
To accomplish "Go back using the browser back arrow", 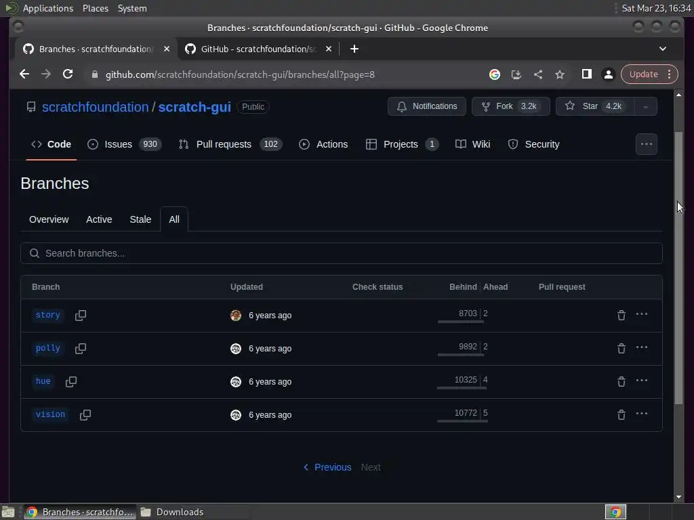I will [x=24, y=74].
